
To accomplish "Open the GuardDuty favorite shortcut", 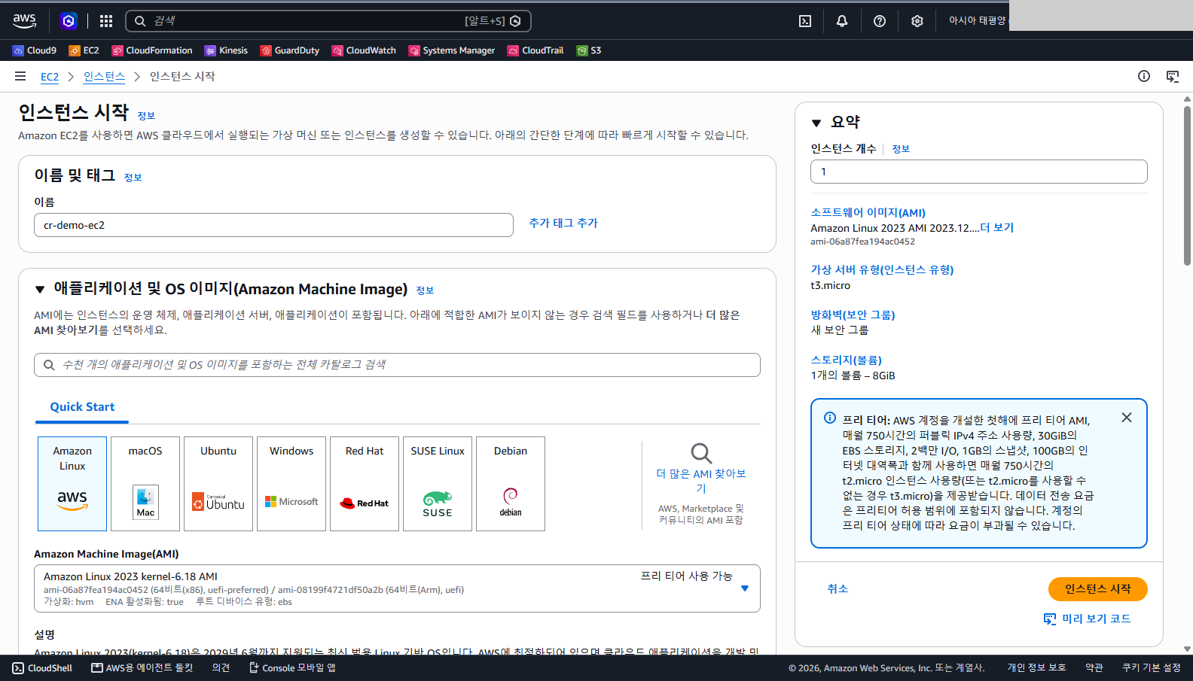I will tap(290, 50).
